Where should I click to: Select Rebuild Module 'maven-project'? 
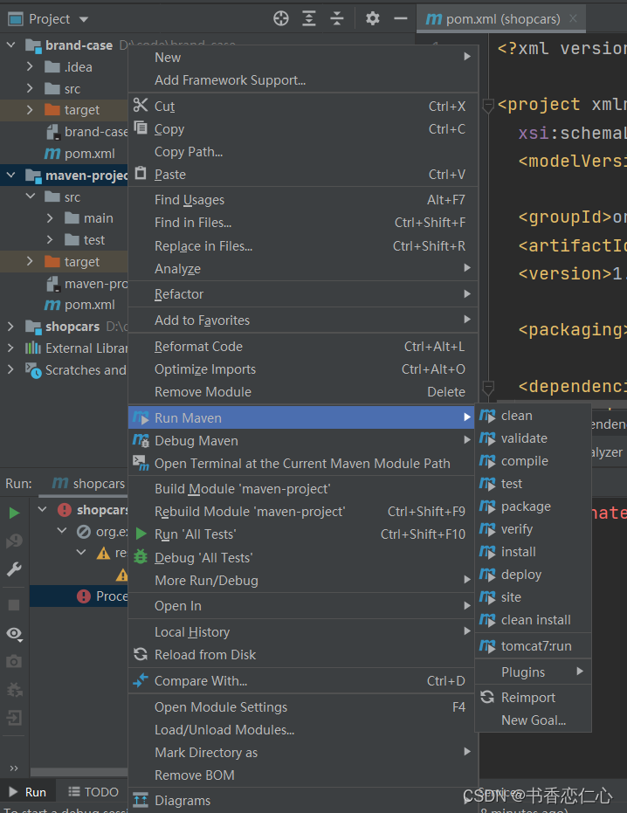(x=302, y=512)
